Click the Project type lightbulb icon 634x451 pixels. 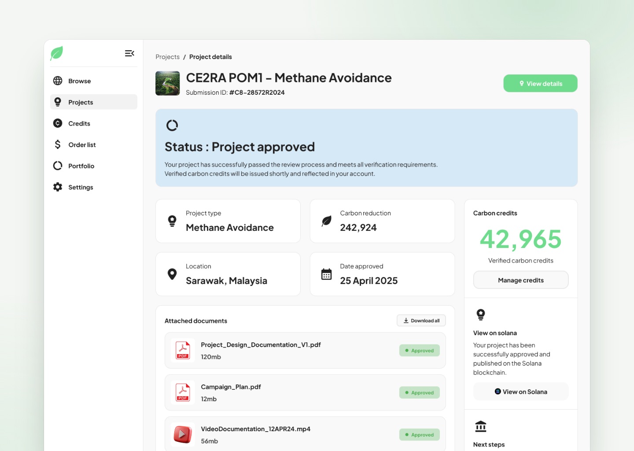click(x=172, y=221)
